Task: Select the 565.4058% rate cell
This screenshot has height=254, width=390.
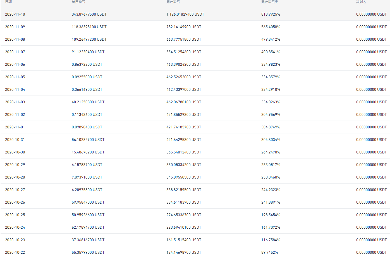Action: coord(271,27)
